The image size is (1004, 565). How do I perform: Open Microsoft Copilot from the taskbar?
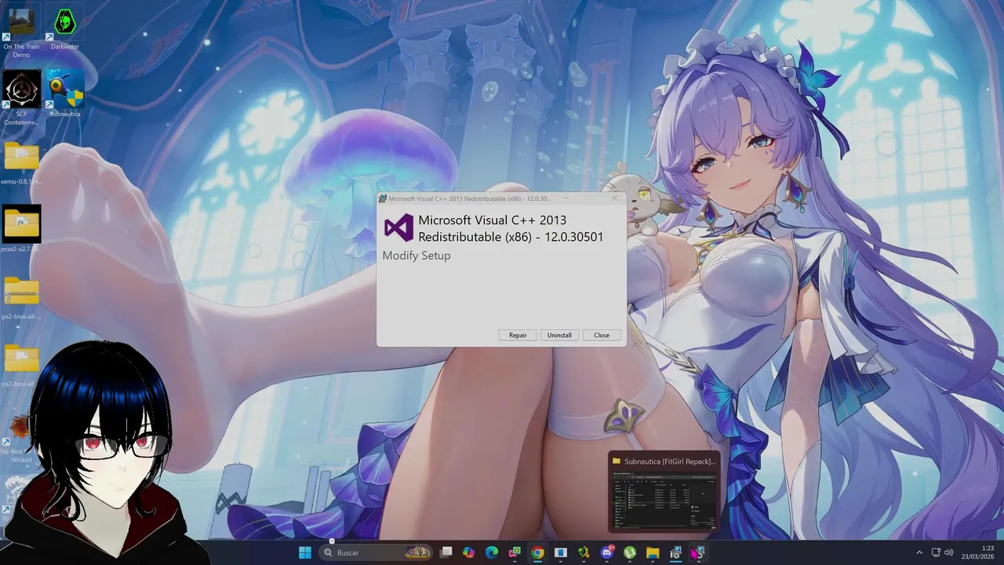coord(469,552)
